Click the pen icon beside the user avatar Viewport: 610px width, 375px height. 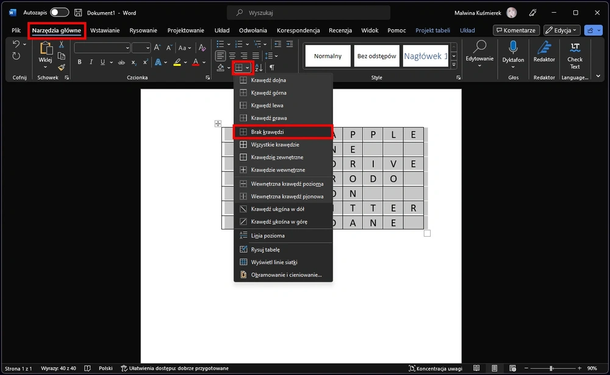(533, 13)
